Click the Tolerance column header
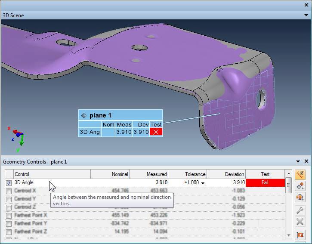 click(188, 174)
